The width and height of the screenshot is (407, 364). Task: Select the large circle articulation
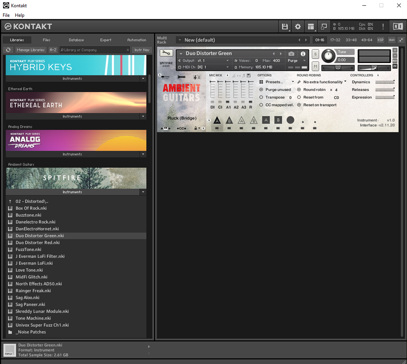click(x=290, y=120)
